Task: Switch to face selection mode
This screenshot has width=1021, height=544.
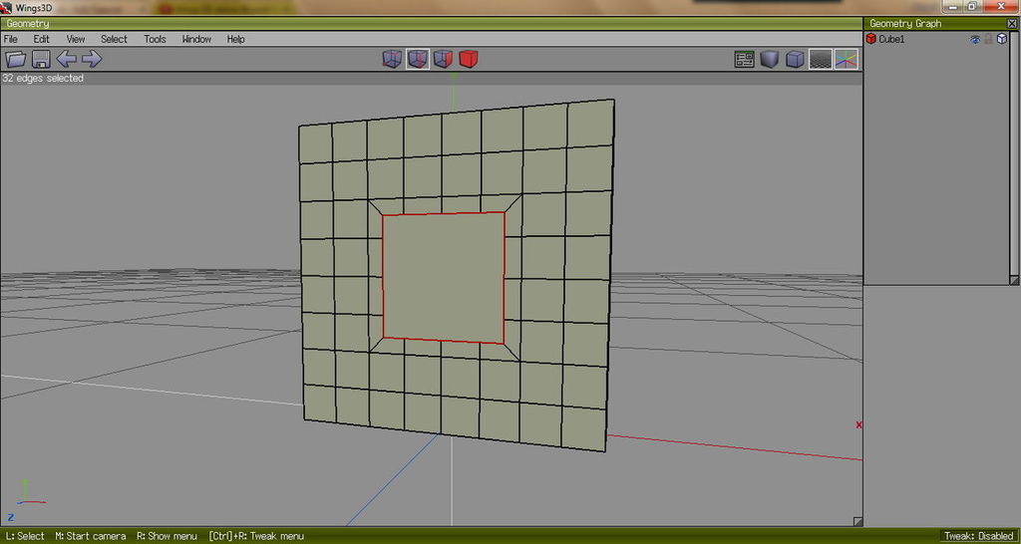Action: [x=443, y=60]
